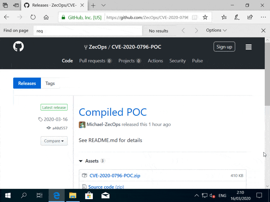
Task: Switch to the Releases tab
Action: click(27, 83)
